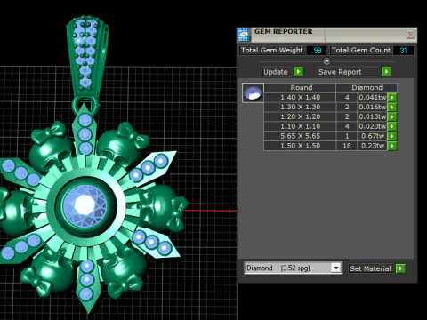
Task: Click the large center diamond in the pendant
Action: pyautogui.click(x=85, y=205)
